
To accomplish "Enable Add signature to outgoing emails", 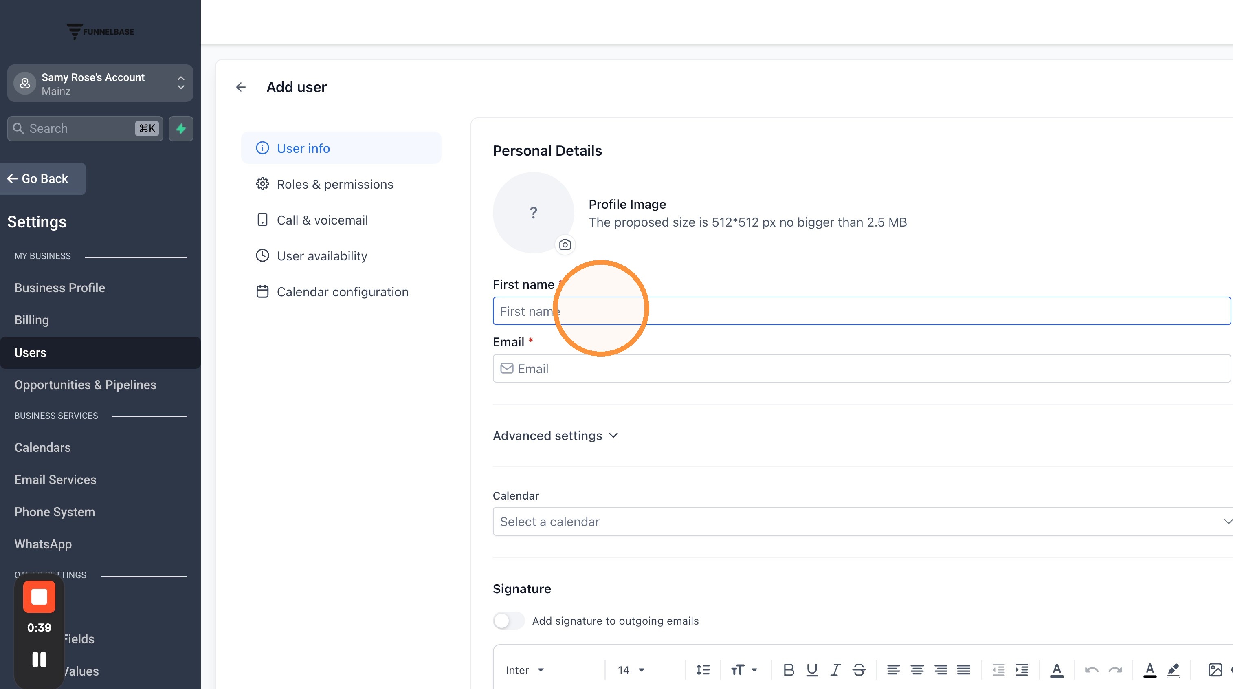I will [x=509, y=621].
